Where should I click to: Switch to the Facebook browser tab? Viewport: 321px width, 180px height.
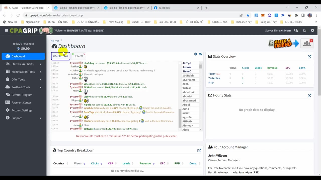pos(177,8)
